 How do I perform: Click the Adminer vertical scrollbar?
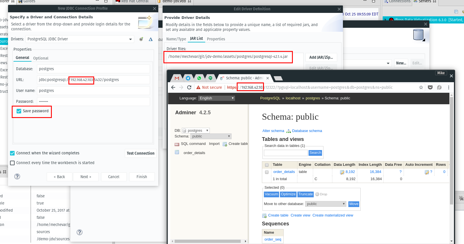[451, 151]
